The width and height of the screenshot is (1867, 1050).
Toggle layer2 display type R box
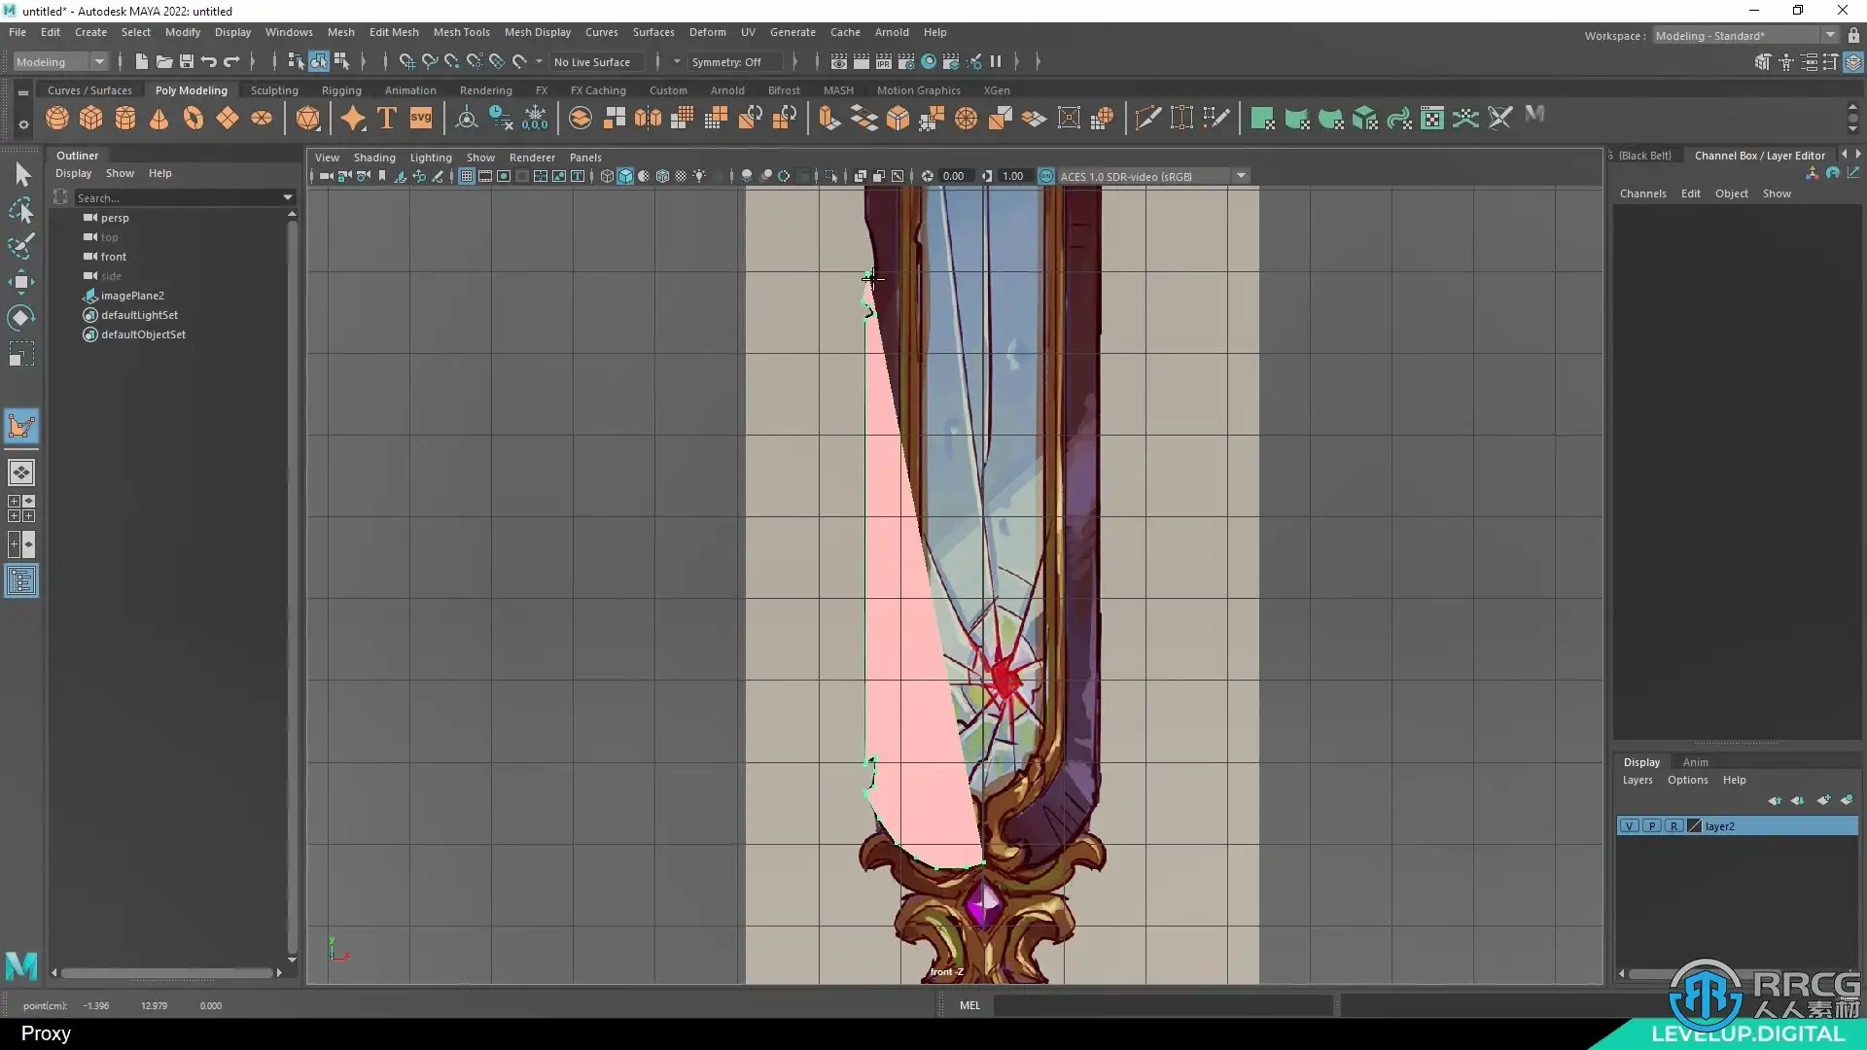coord(1673,826)
